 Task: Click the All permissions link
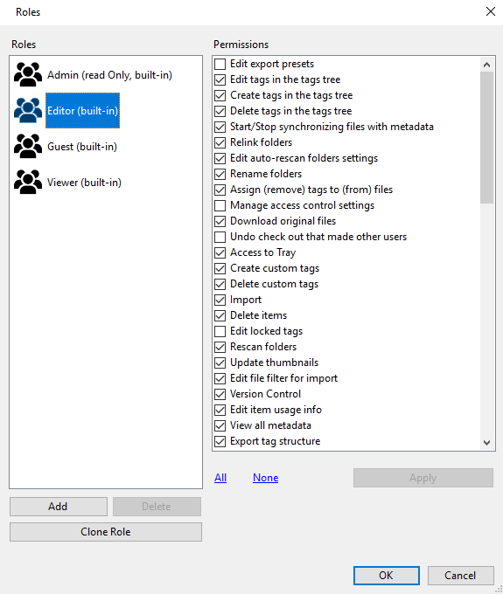pyautogui.click(x=220, y=478)
